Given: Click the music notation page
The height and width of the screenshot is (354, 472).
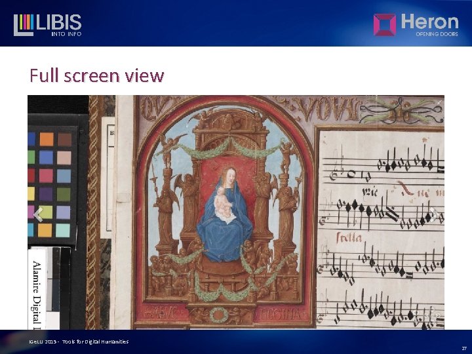Looking at the screenshot, I should (381, 229).
